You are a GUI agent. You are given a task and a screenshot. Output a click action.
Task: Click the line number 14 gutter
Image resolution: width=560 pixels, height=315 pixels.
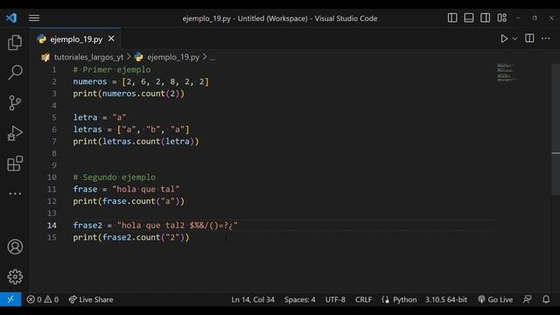coord(52,226)
